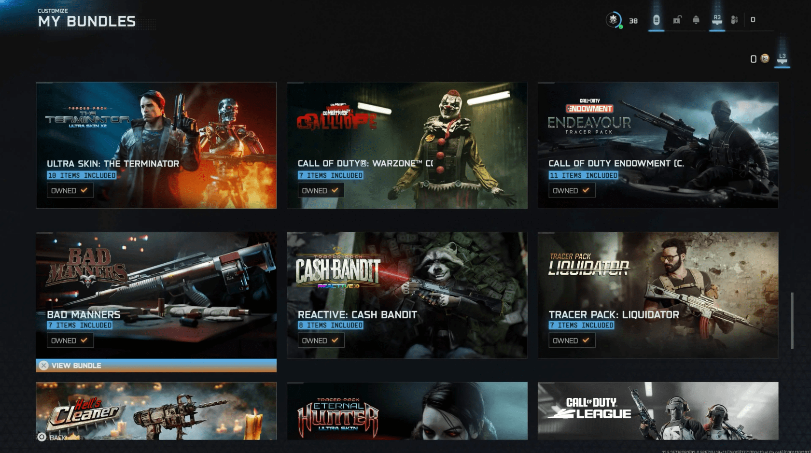
Task: Click the L3 button prompt icon
Action: point(782,58)
